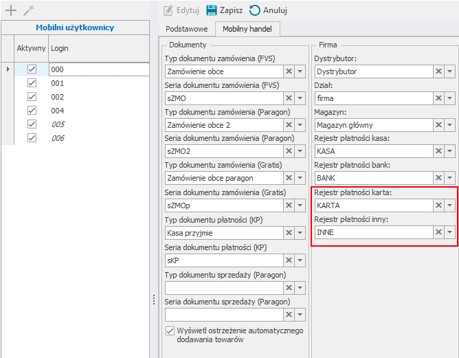Switch to the Podstawowe tab
Image resolution: width=459 pixels, height=358 pixels.
point(186,30)
